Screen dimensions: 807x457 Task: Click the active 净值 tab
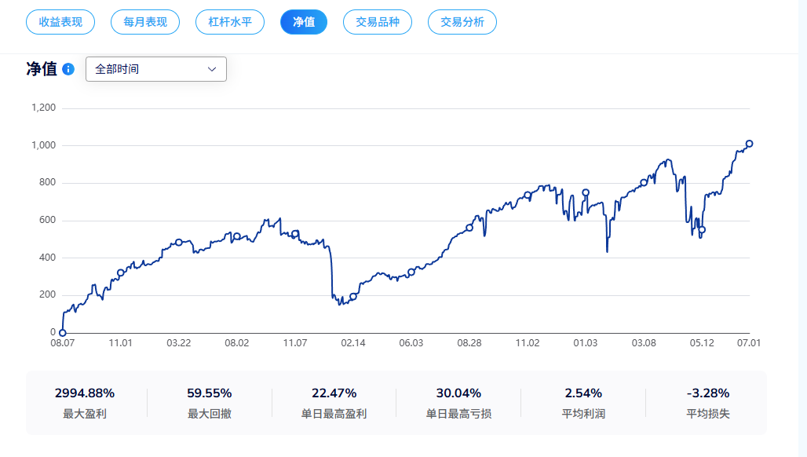click(x=304, y=22)
